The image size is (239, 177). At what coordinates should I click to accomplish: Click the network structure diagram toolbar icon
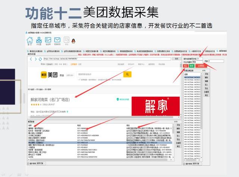[39, 40]
